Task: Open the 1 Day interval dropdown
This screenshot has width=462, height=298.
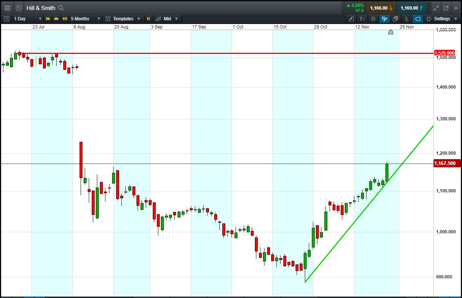Action: tap(28, 18)
